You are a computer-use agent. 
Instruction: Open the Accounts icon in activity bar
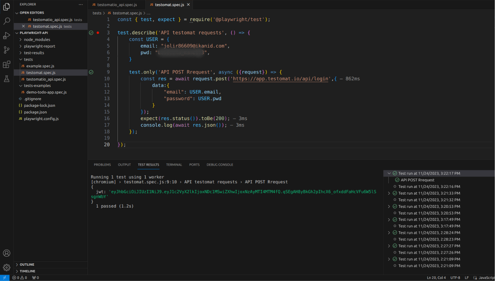click(6, 253)
